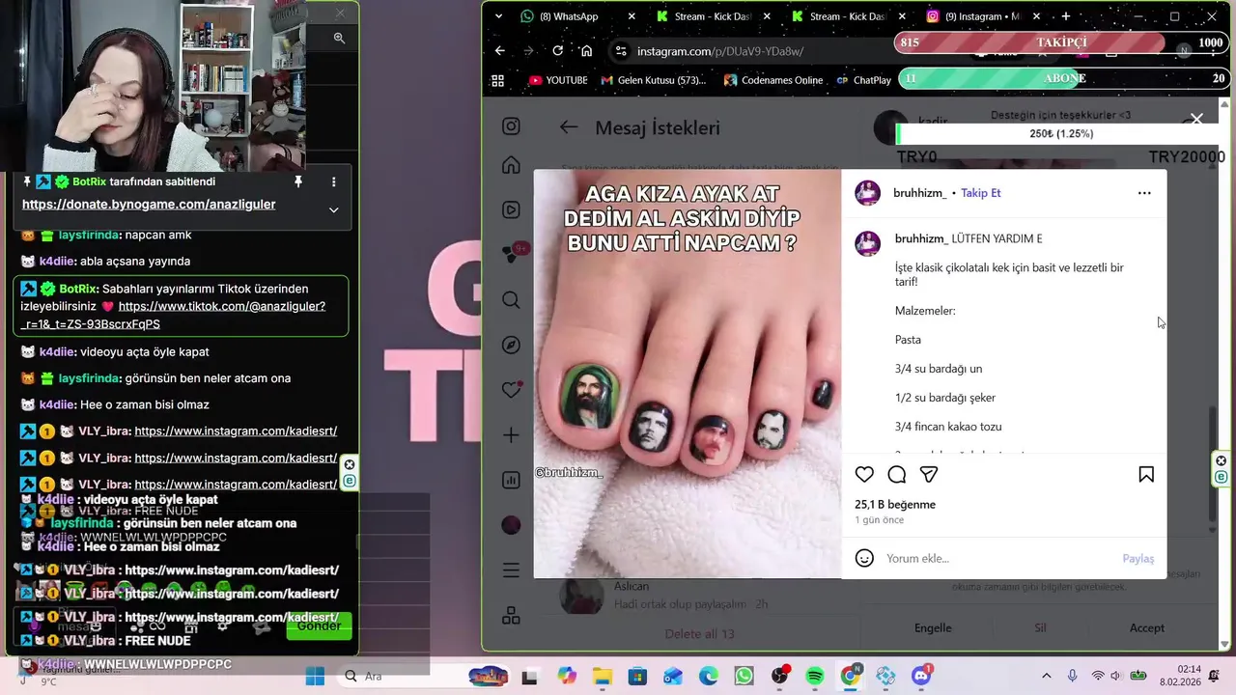Like the bruhhizm_ post
The width and height of the screenshot is (1236, 695).
865,474
